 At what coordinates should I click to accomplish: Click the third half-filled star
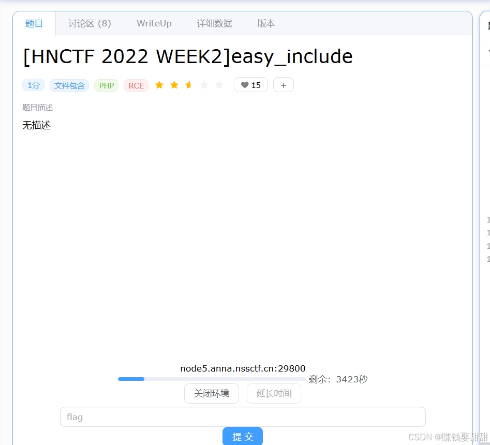[x=189, y=85]
